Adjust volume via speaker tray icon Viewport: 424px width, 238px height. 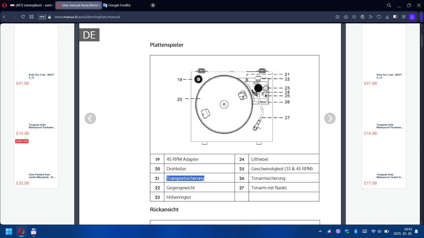tap(380, 231)
